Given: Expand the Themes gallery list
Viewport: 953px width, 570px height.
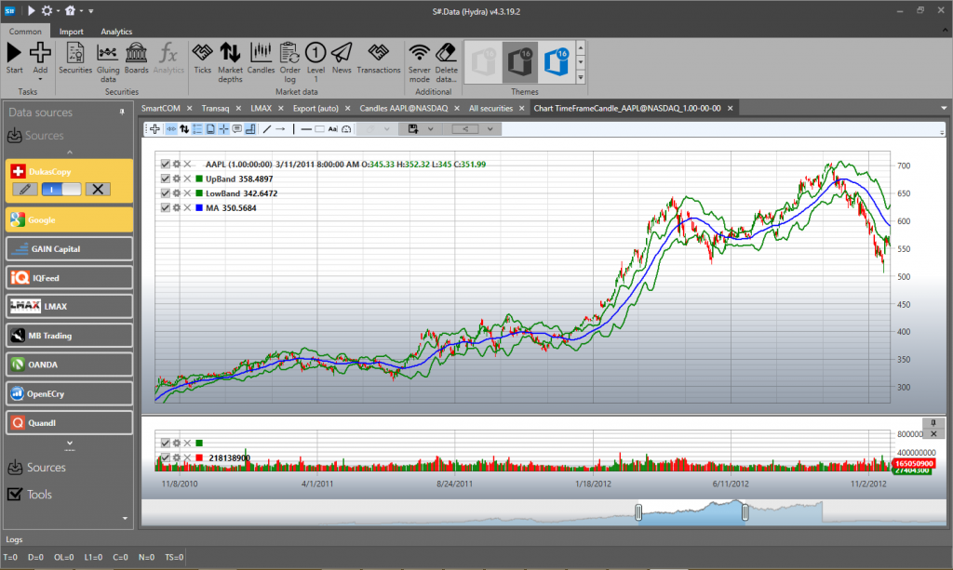Looking at the screenshot, I should pos(581,76).
